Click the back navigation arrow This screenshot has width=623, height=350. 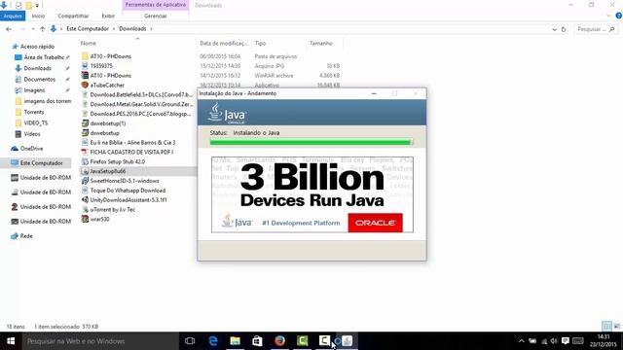tap(9, 29)
